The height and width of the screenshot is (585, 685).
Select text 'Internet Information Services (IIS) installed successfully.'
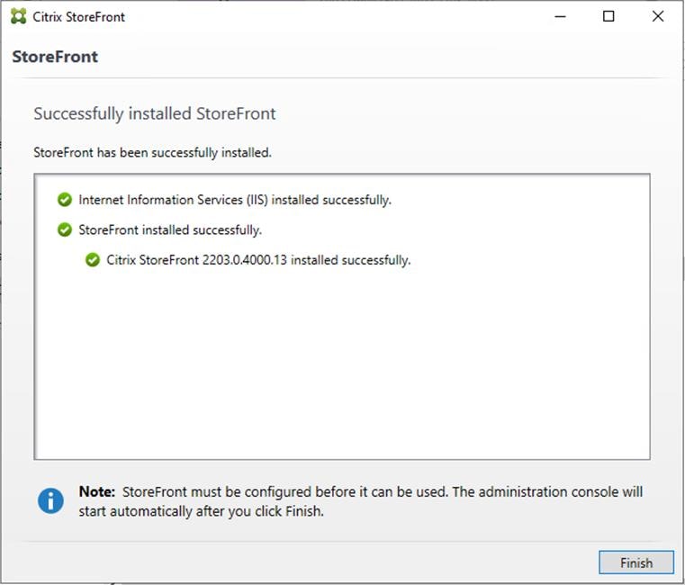pos(235,200)
